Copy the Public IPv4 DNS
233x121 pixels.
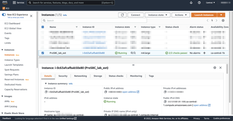click(165, 102)
